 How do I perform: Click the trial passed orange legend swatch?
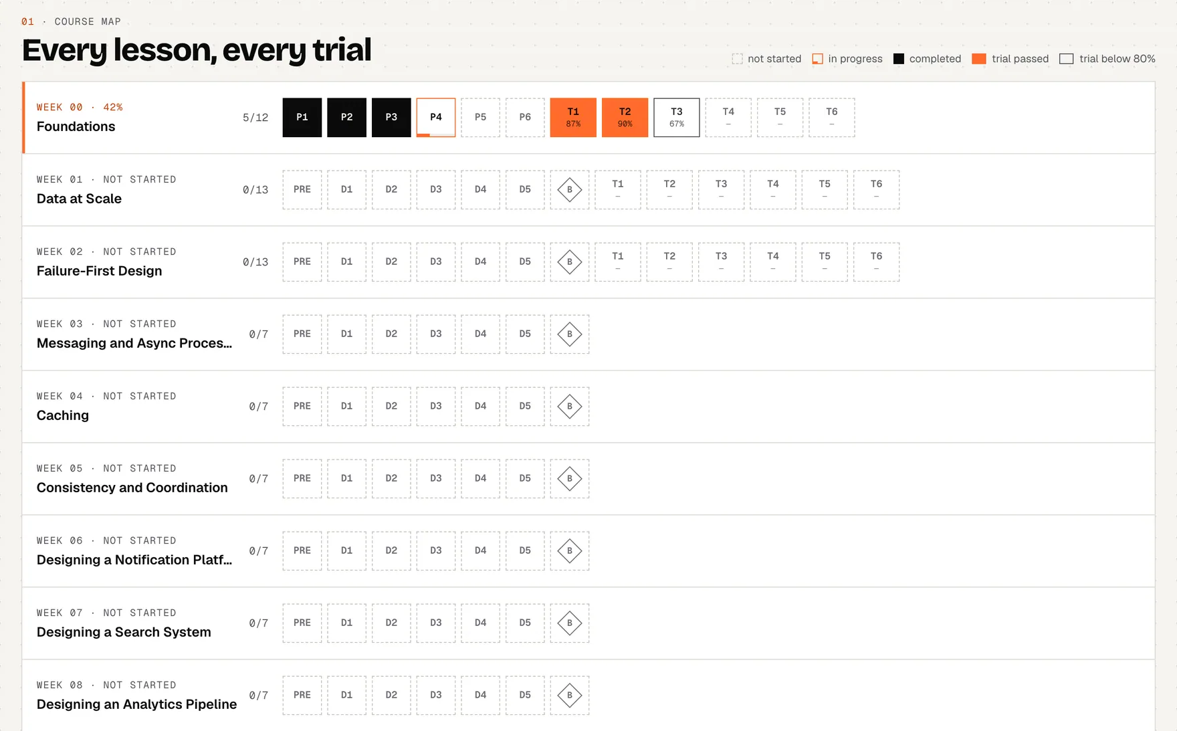pos(979,59)
